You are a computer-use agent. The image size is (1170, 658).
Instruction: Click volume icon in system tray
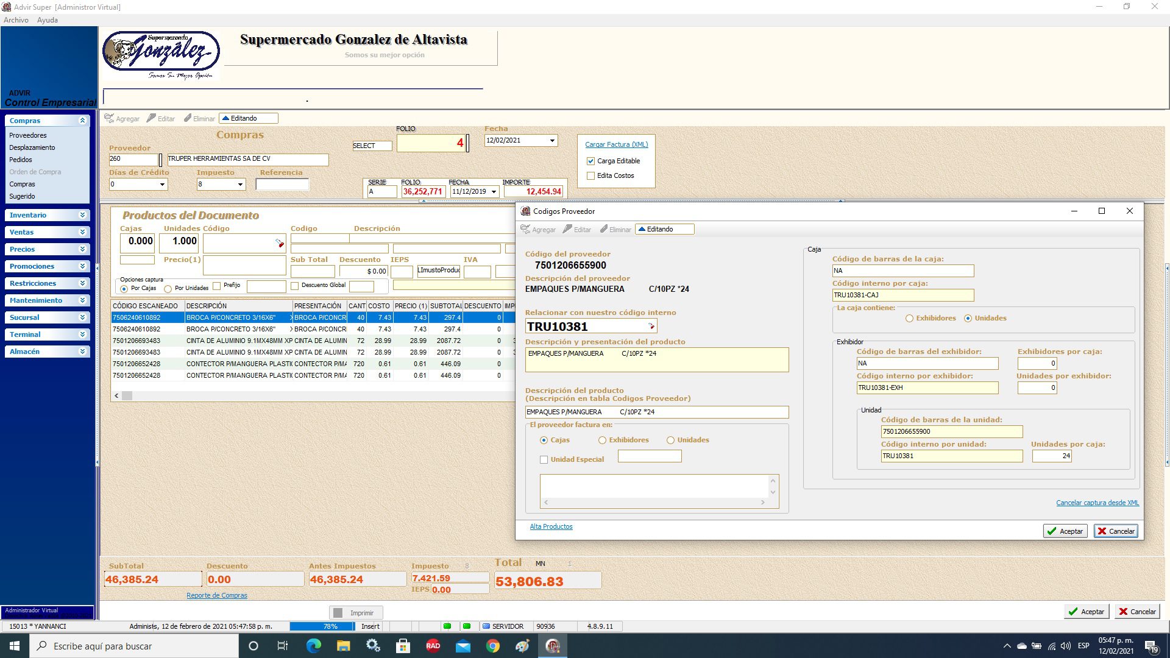click(1065, 646)
